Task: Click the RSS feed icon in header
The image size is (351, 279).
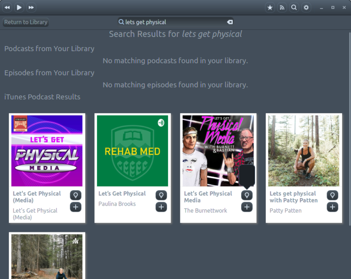Action: [282, 8]
